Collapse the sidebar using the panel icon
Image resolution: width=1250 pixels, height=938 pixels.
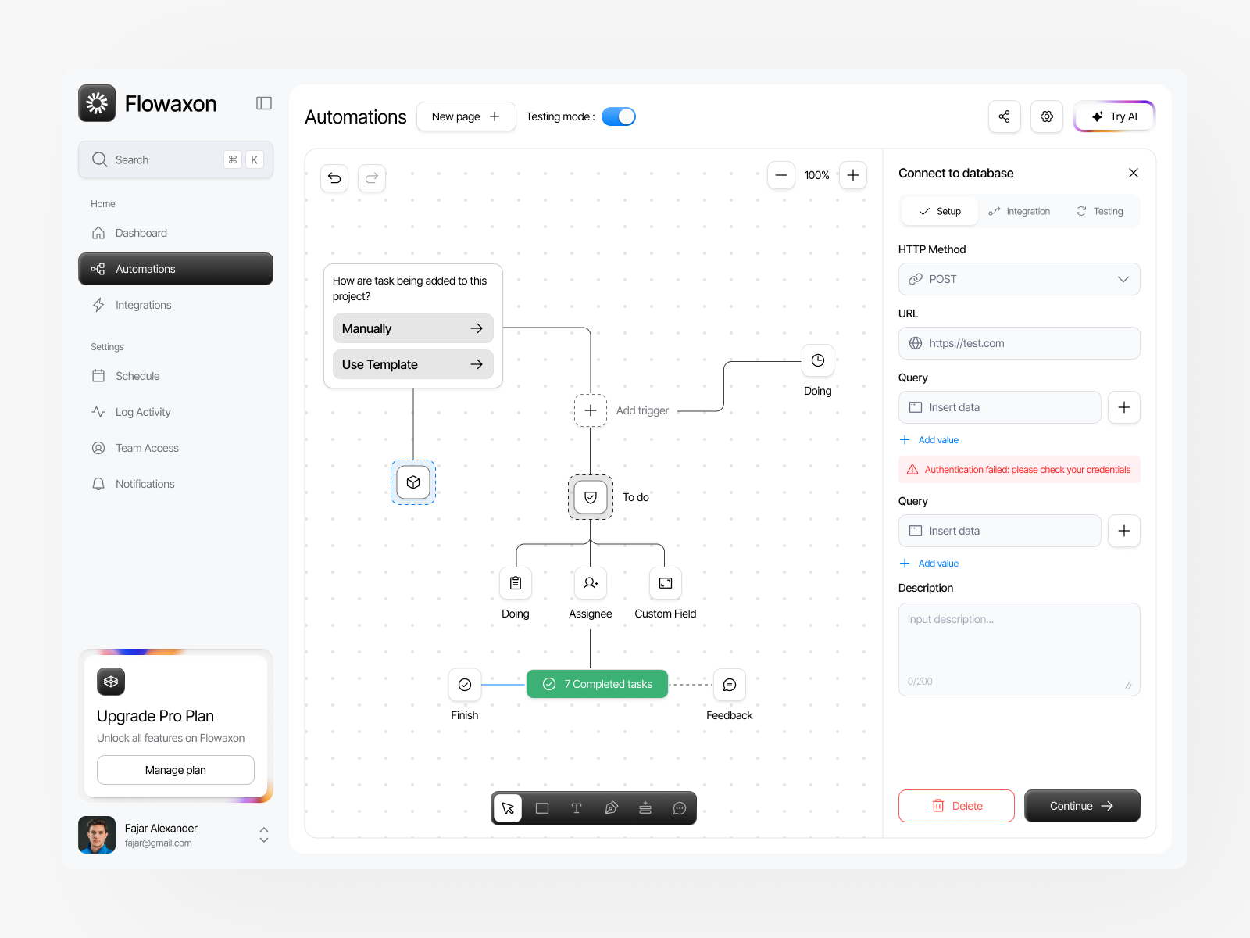263,102
